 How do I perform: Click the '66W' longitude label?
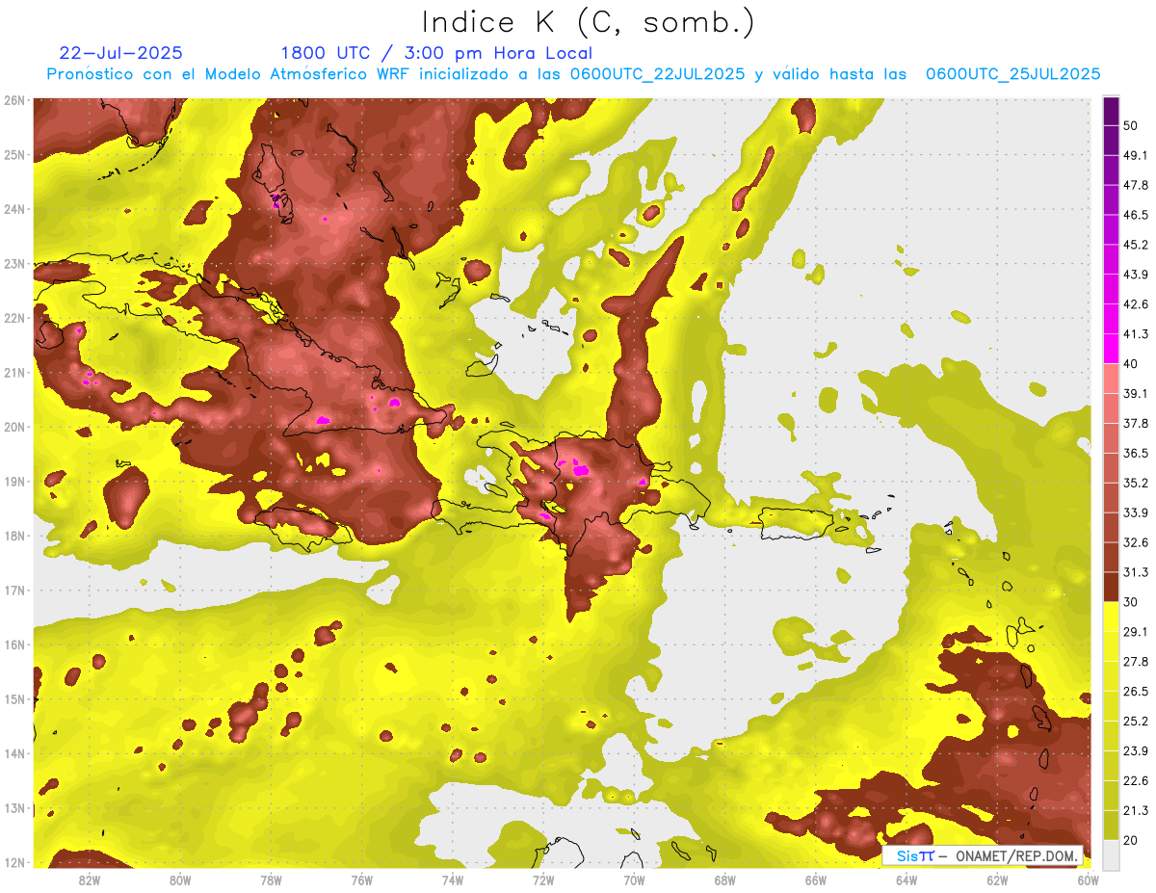[815, 880]
